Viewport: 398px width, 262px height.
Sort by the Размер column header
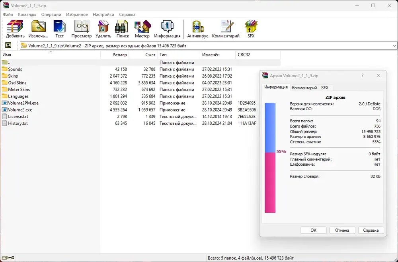click(x=115, y=55)
